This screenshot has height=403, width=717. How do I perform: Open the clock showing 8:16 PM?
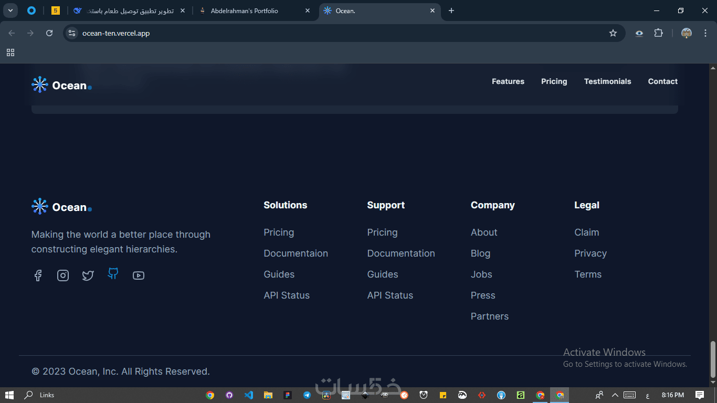(x=673, y=395)
